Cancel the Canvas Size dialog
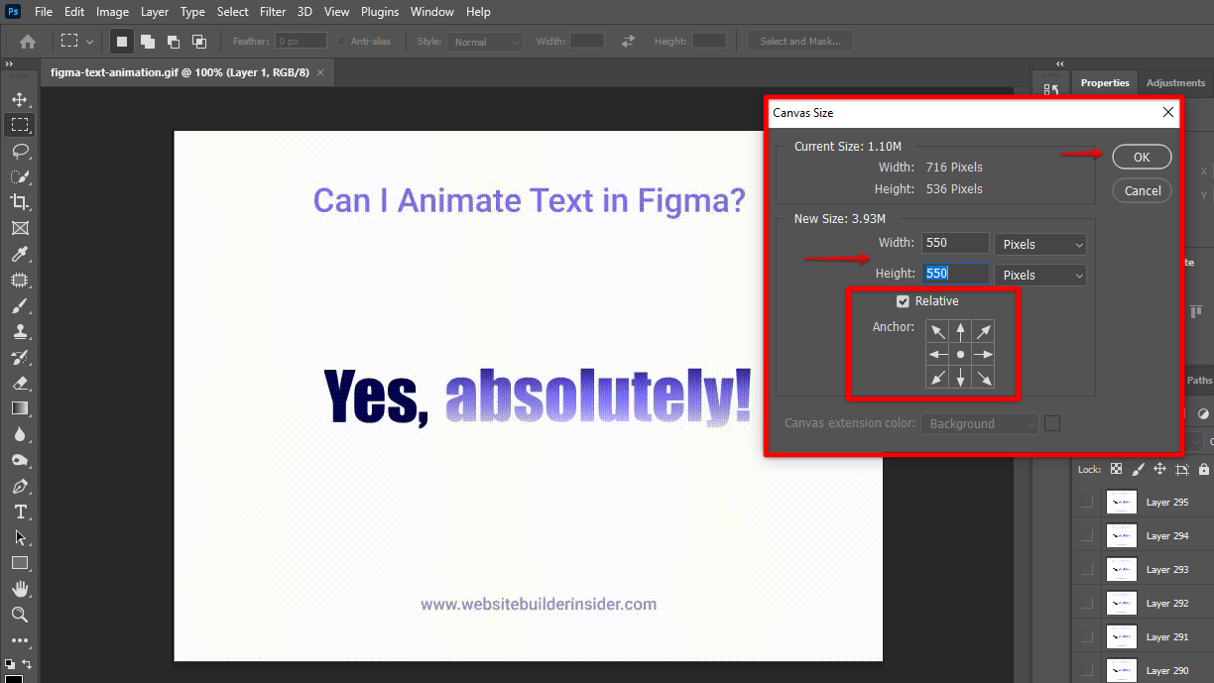 (x=1141, y=189)
